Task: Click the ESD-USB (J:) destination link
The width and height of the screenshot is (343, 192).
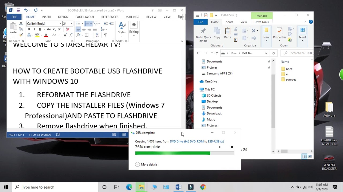Action: (x=216, y=141)
